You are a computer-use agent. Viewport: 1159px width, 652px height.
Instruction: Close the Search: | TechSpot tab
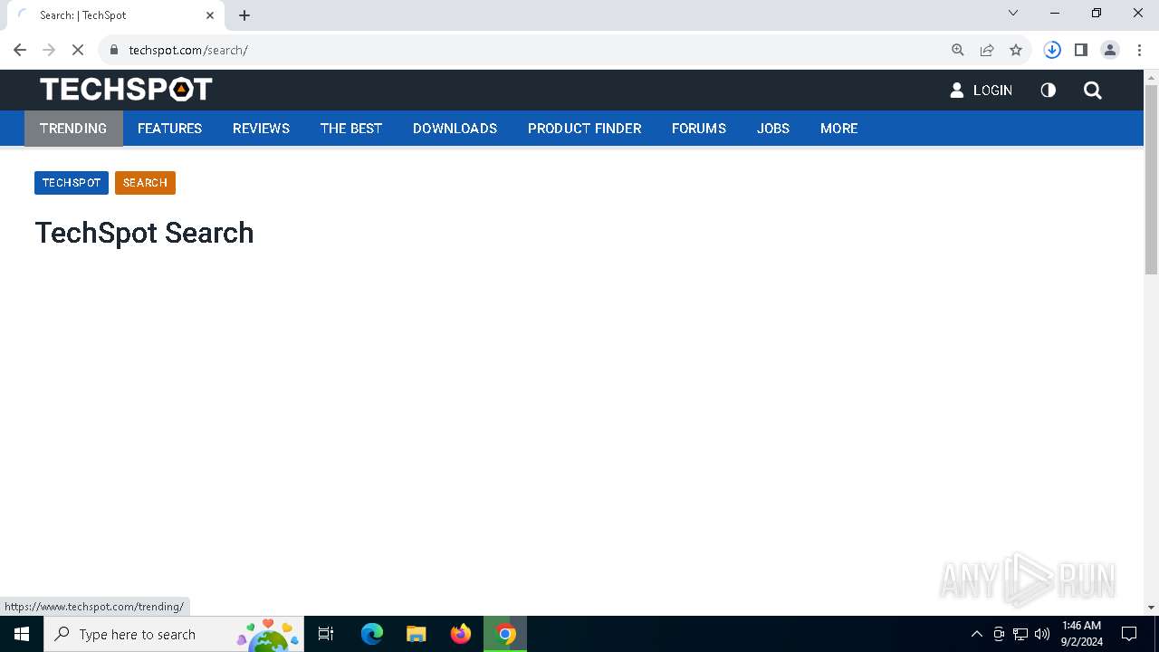[x=210, y=15]
